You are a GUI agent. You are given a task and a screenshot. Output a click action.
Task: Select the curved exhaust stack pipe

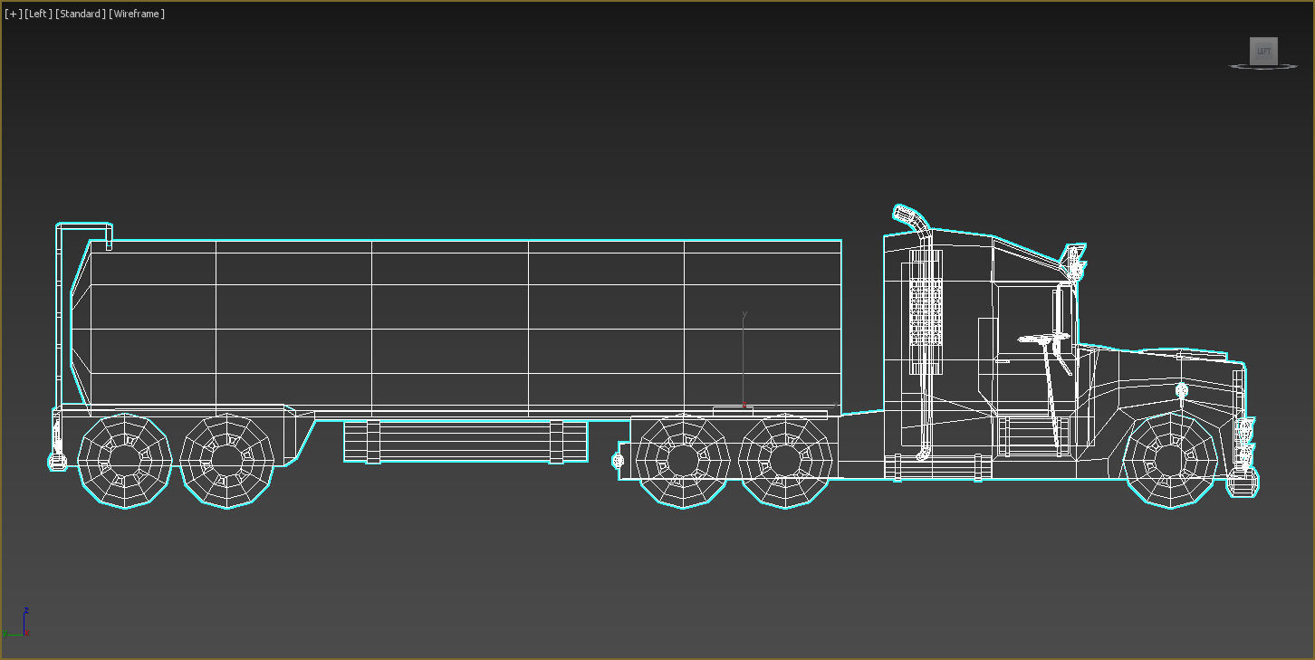[924, 335]
